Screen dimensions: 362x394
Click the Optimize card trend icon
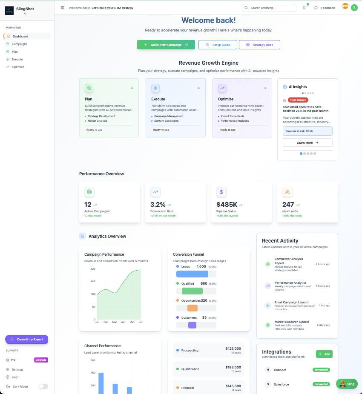[222, 88]
